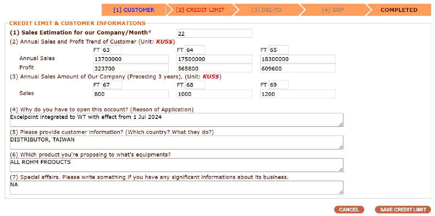Select the [4] SOP step tab
The height and width of the screenshot is (216, 435).
point(333,10)
